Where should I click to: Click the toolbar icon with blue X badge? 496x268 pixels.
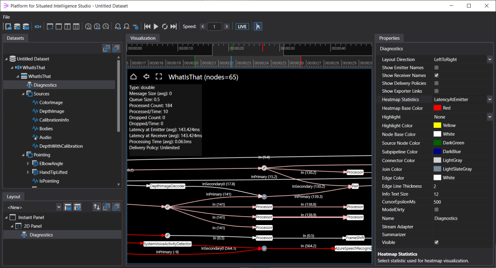pyautogui.click(x=135, y=26)
